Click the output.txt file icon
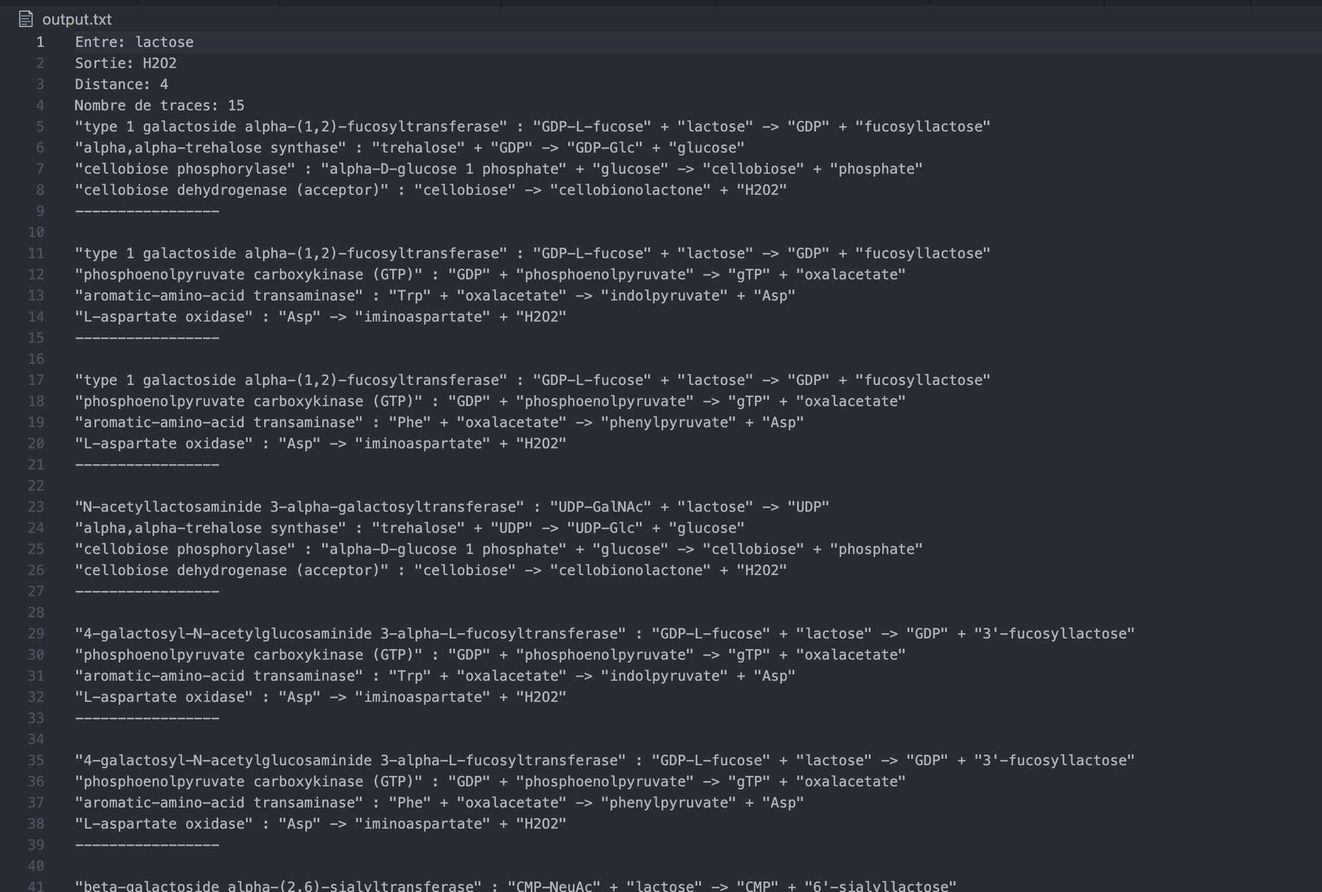The image size is (1322, 892). click(x=26, y=19)
